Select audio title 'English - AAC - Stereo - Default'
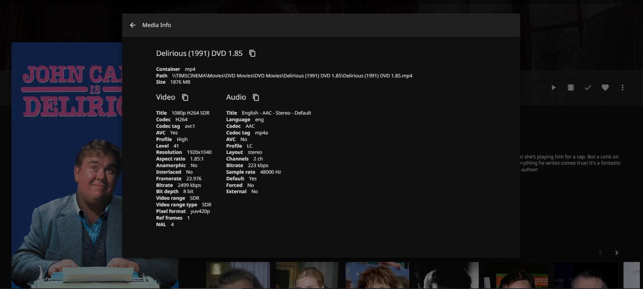 [x=276, y=113]
